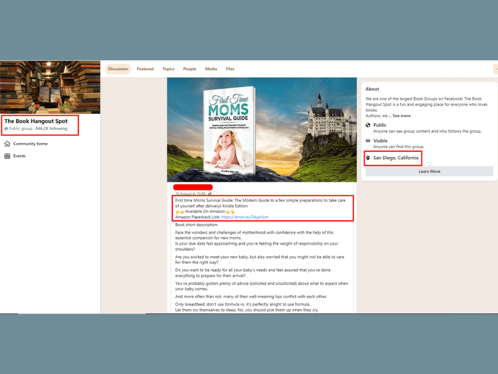Click '846.2K following' text
The image size is (498, 374).
[51, 129]
